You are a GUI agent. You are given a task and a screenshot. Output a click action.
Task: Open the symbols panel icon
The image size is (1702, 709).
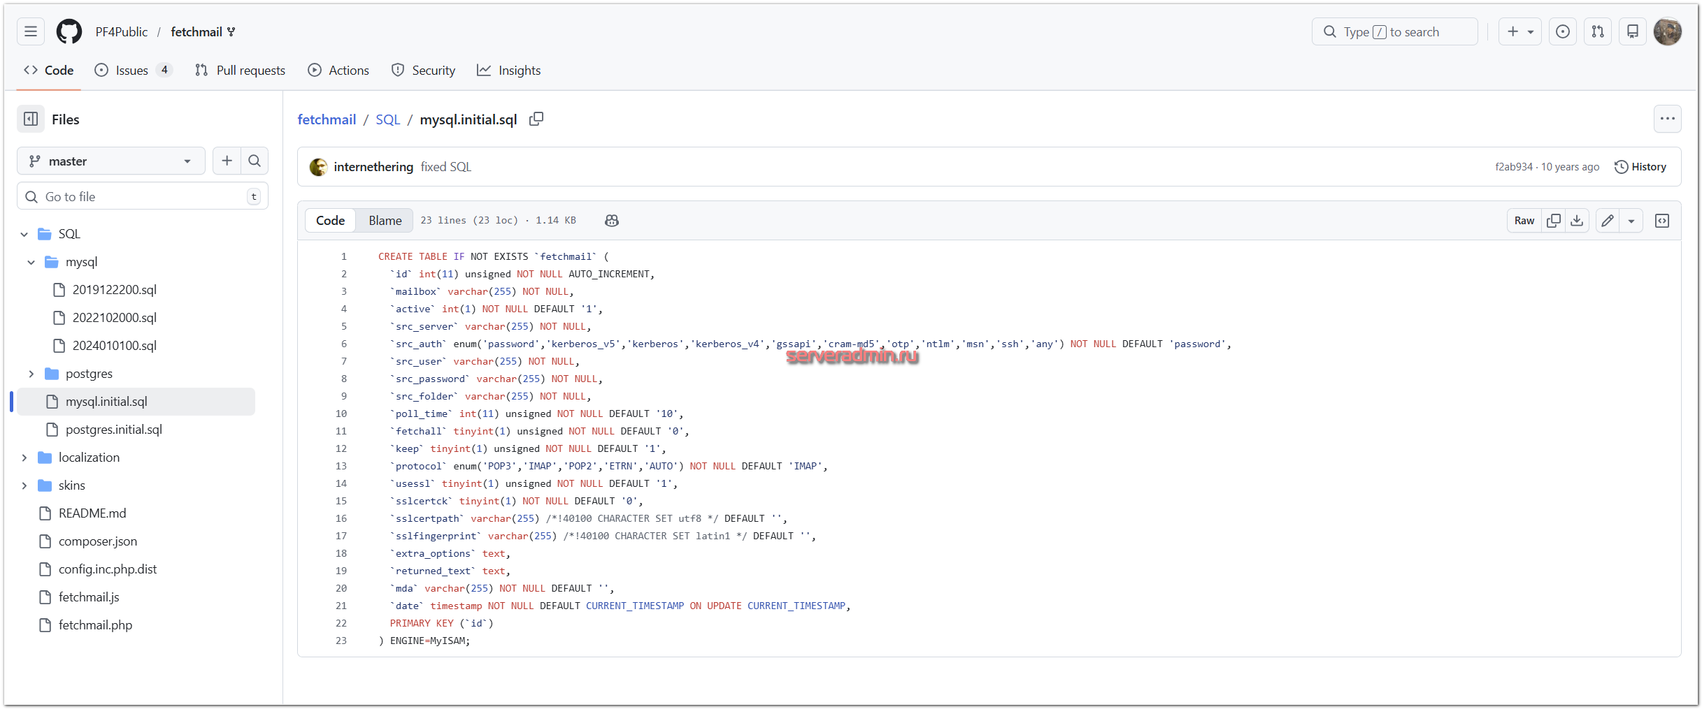[x=1662, y=221]
